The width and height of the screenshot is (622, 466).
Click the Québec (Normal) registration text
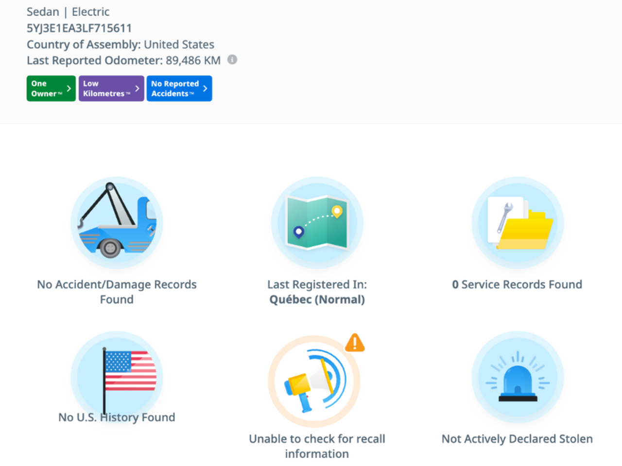pos(317,300)
